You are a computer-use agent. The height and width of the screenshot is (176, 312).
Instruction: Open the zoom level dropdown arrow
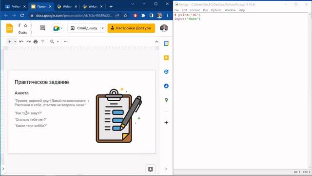coord(58,42)
